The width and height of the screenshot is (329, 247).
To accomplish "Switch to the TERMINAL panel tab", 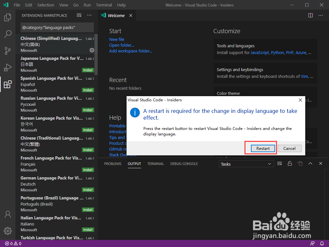I will 156,164.
